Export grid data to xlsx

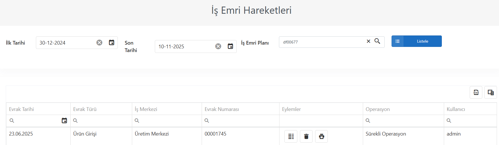coord(476,92)
